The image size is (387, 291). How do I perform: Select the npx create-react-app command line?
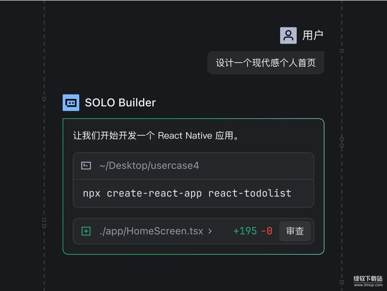click(x=187, y=193)
